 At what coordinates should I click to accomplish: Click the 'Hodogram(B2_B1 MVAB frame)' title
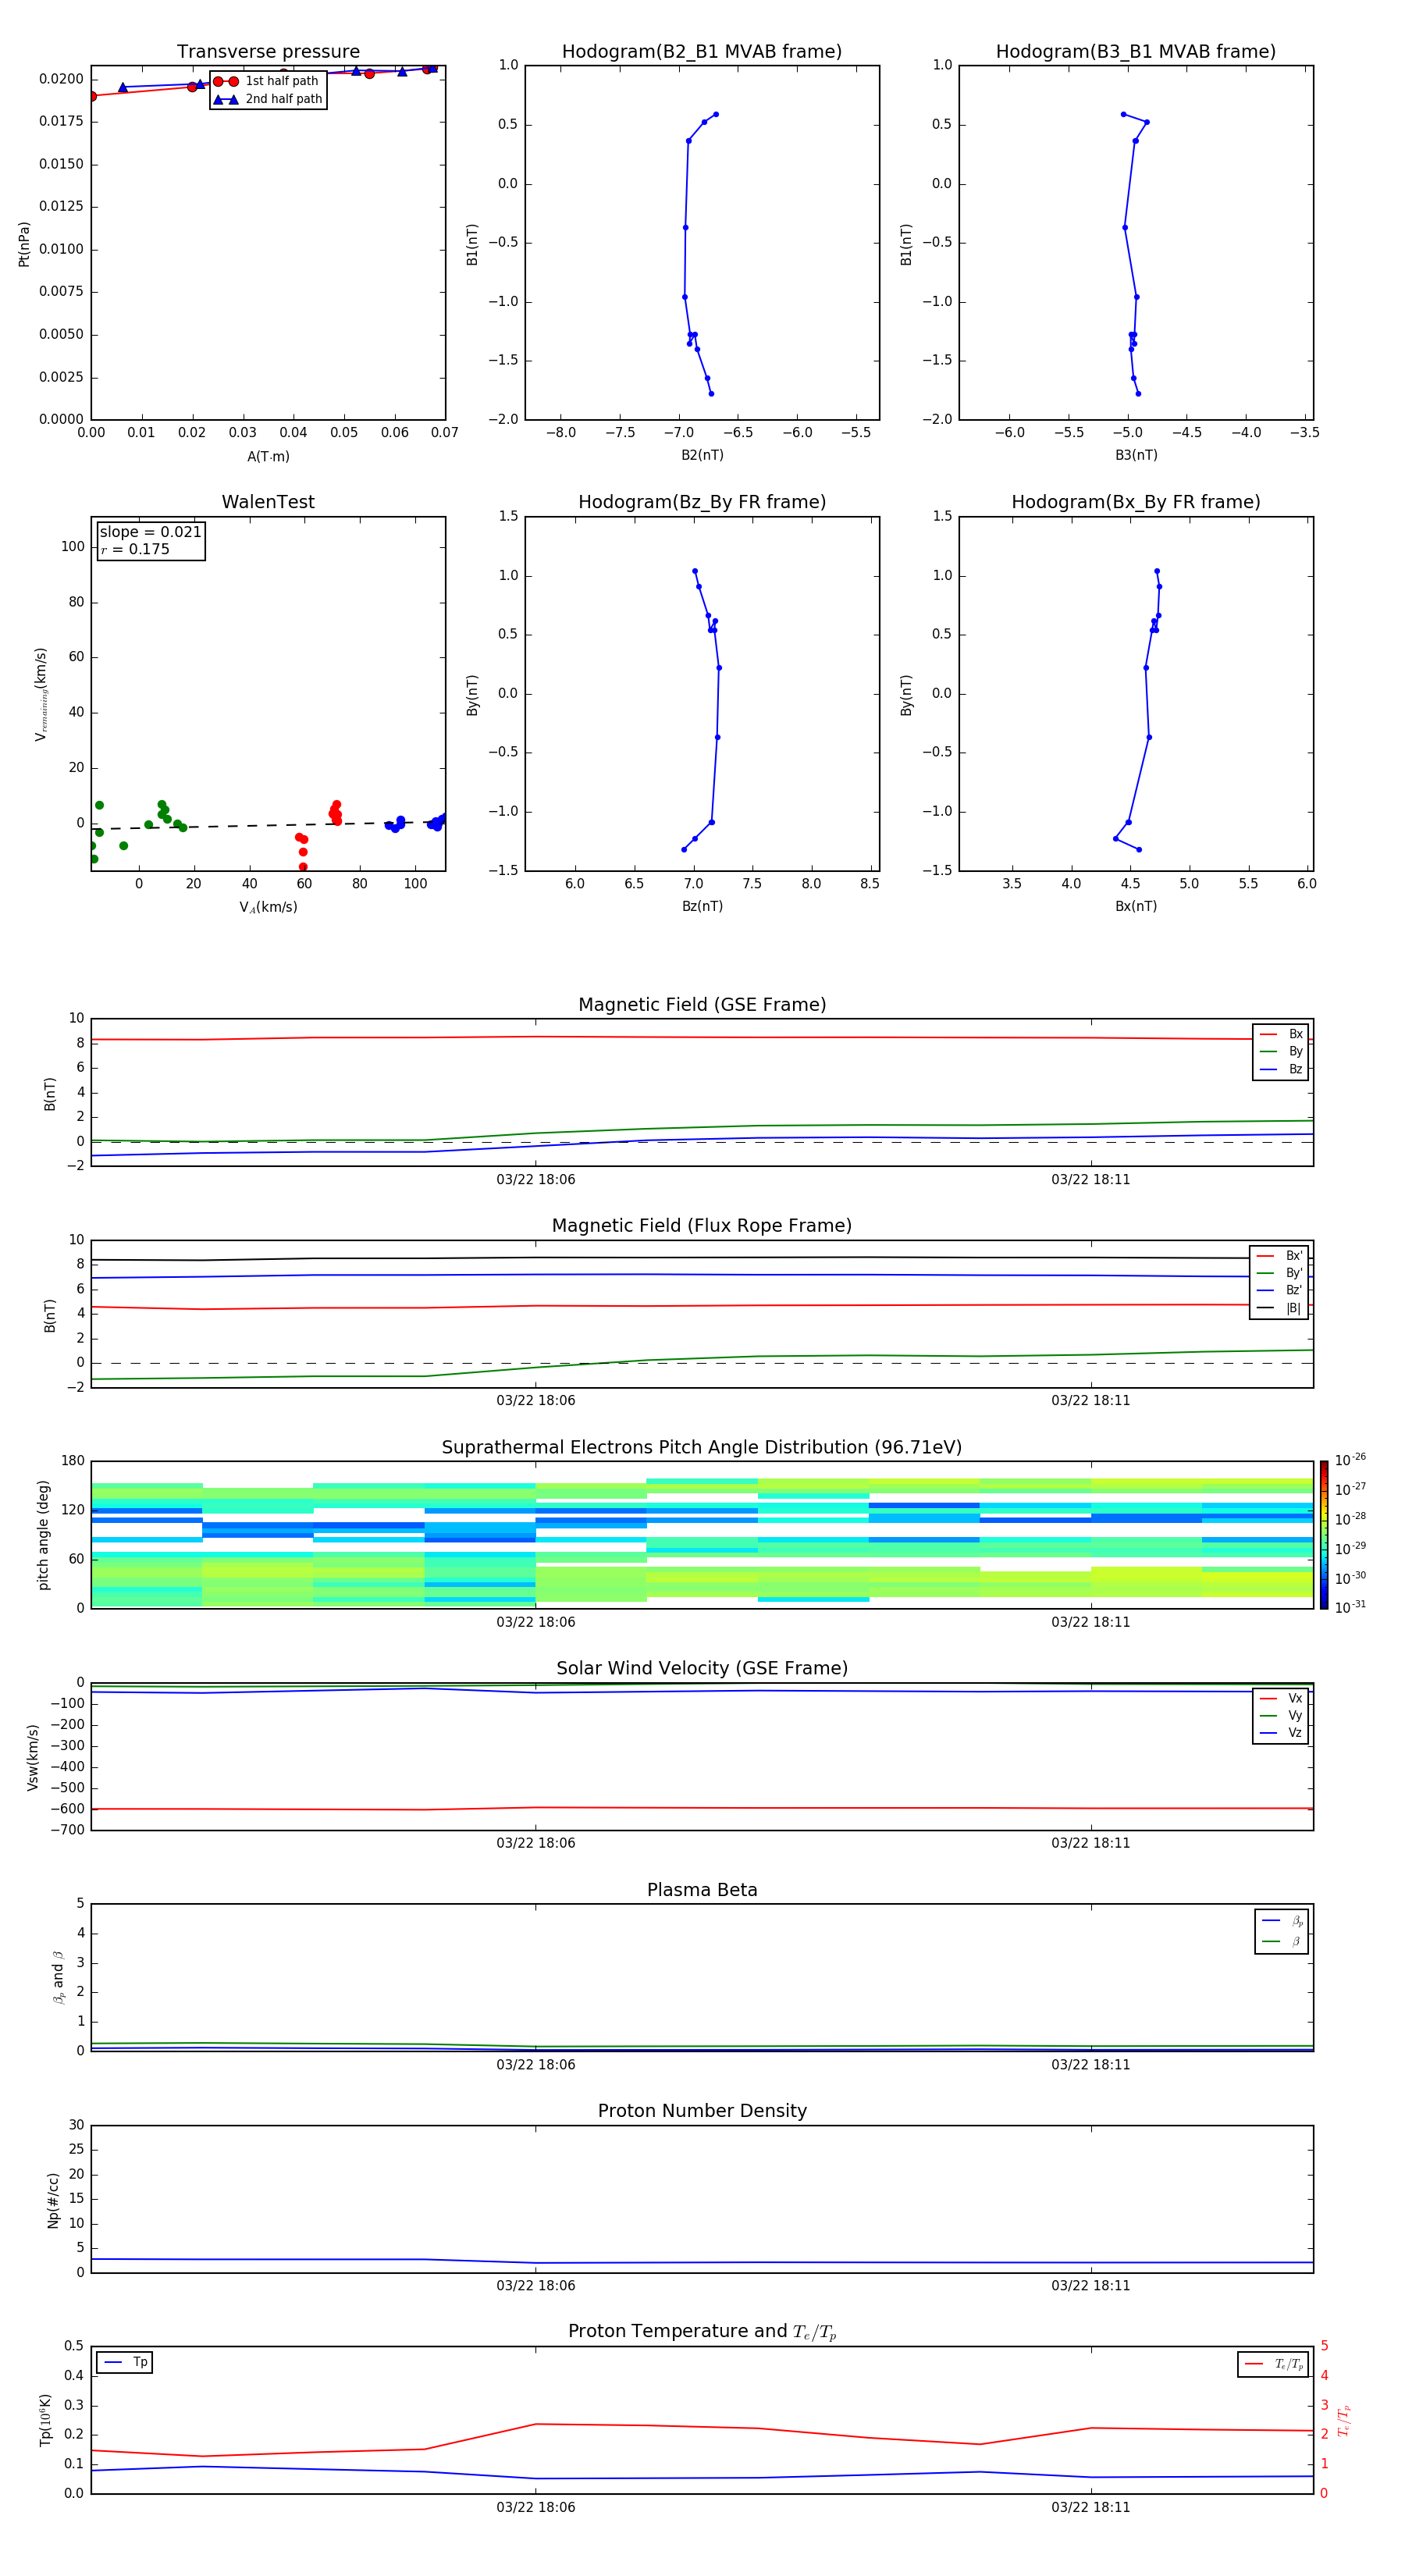point(702,52)
